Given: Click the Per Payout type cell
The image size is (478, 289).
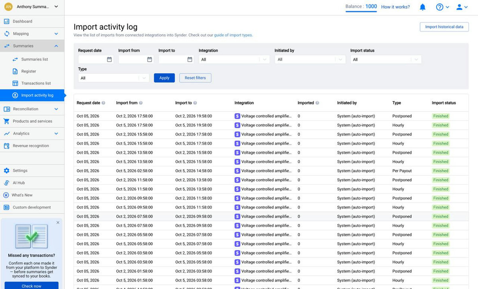Looking at the screenshot, I should tap(402, 171).
